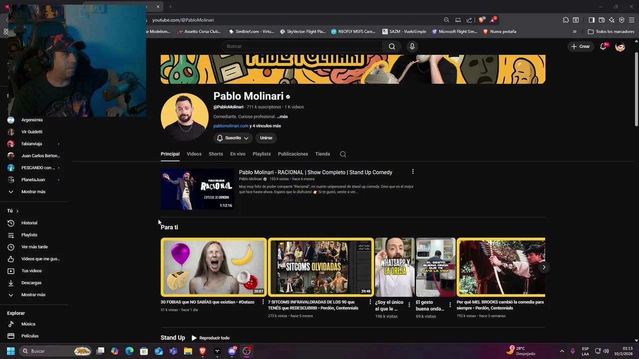Open Música in Explorar section

coord(28,324)
